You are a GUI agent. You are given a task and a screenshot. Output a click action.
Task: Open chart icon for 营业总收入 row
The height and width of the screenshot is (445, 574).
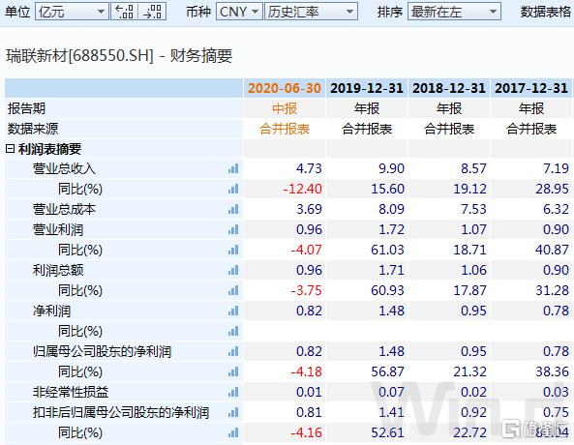[x=233, y=168]
